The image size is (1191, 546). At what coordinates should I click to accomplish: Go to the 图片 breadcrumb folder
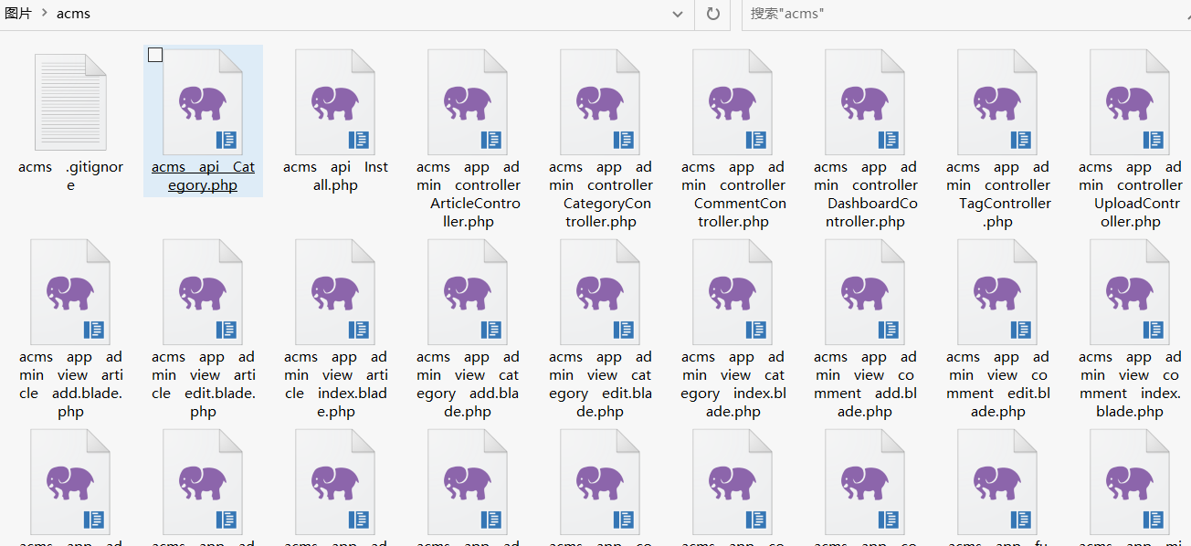click(x=18, y=14)
